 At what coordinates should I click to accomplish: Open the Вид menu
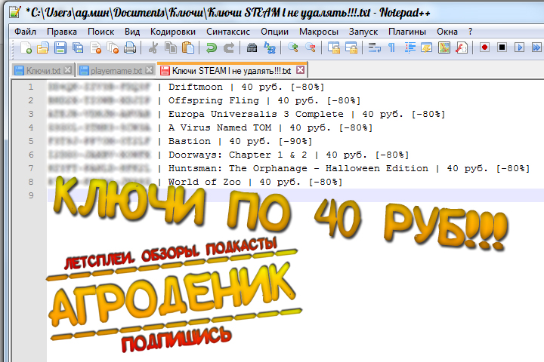(x=132, y=32)
